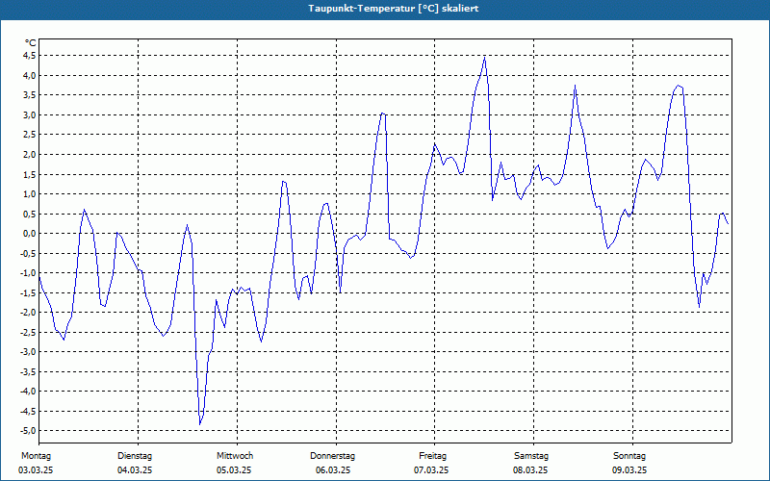Image resolution: width=770 pixels, height=481 pixels.
Task: Click the 3,5 y-axis label
Action: tap(29, 94)
